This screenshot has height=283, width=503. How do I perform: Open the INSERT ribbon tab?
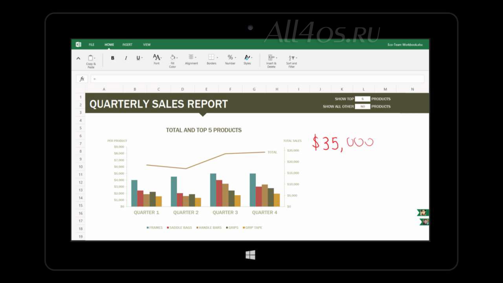[127, 44]
